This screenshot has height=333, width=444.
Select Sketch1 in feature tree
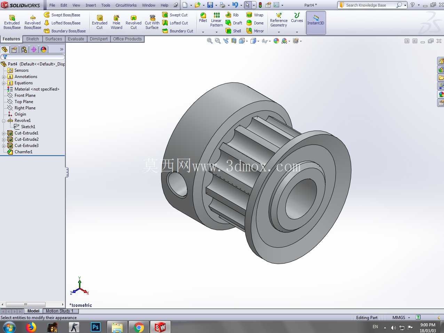pyautogui.click(x=28, y=127)
